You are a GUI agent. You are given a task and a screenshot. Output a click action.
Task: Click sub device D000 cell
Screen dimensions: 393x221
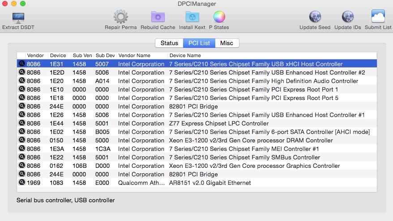[x=102, y=166]
